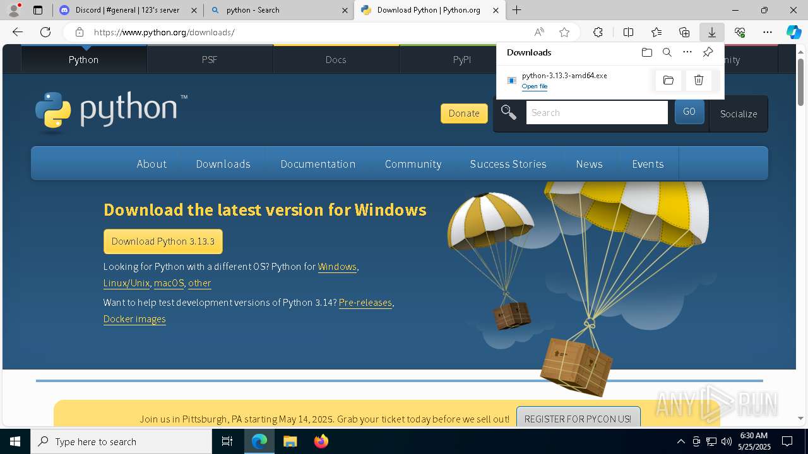Open the Community menu
The width and height of the screenshot is (808, 454).
[413, 164]
